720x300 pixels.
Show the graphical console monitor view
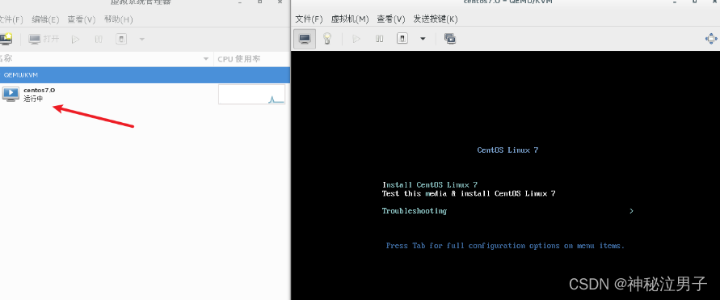coord(305,39)
